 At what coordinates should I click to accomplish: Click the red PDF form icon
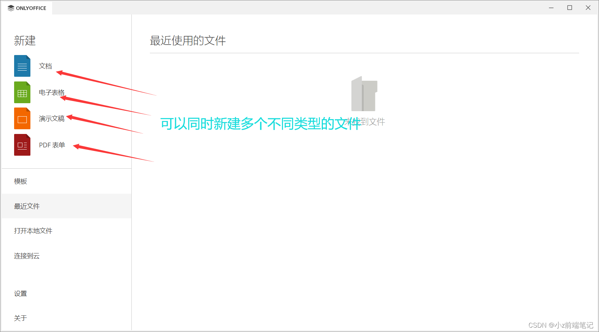click(22, 145)
